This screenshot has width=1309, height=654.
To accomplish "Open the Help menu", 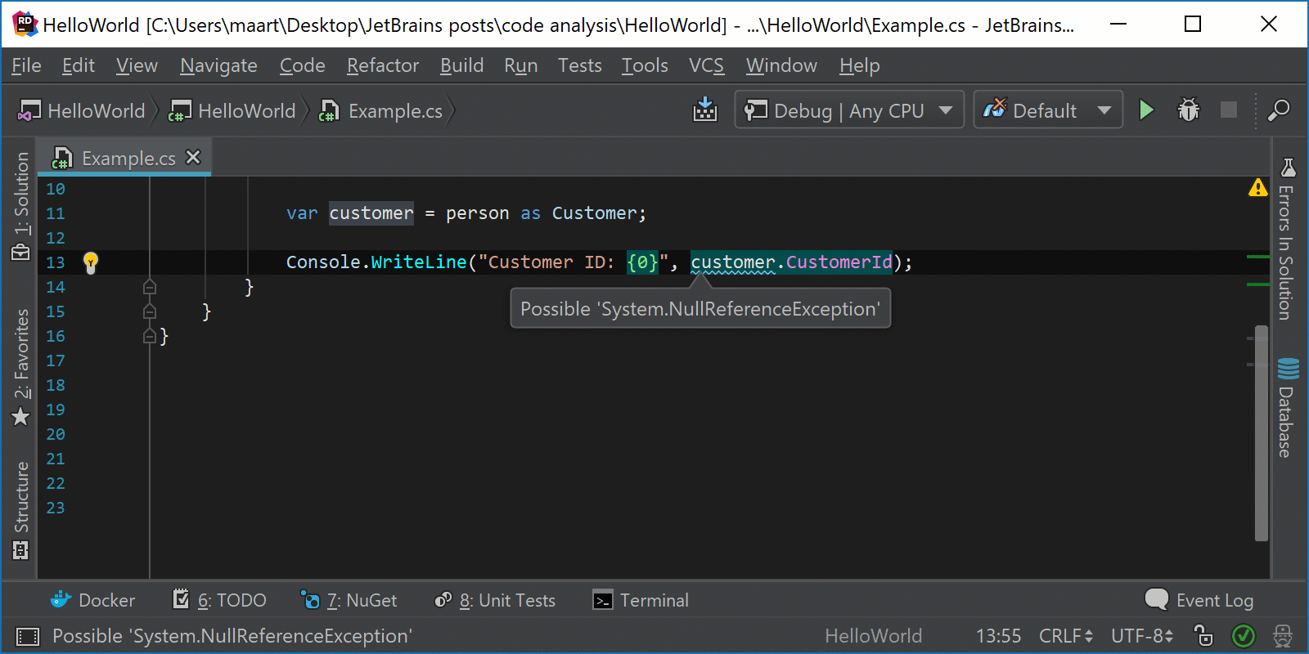I will (x=859, y=65).
